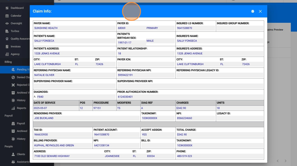Click the Calendar sidebar icon

tap(7, 16)
